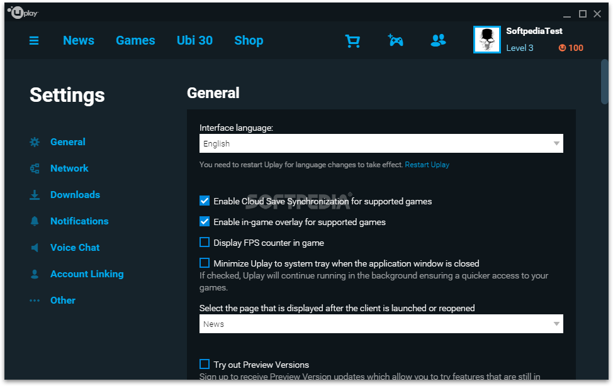Select Network settings section

pos(69,168)
